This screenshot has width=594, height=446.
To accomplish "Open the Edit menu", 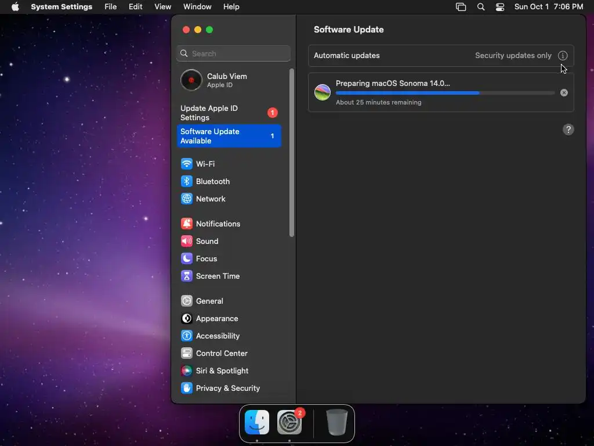I will pyautogui.click(x=135, y=7).
